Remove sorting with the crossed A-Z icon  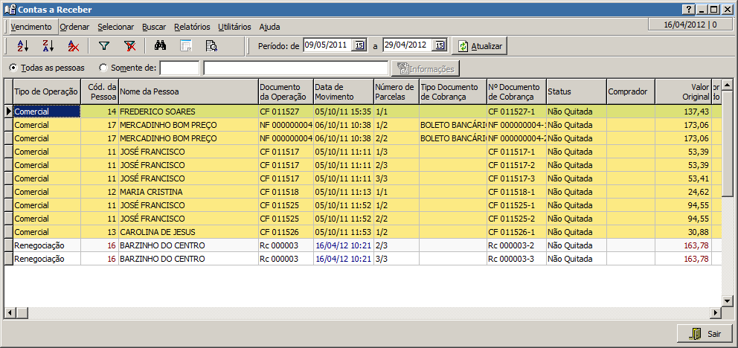coord(73,46)
